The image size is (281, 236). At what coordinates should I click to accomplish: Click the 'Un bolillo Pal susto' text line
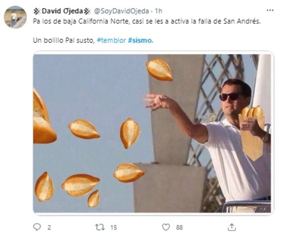(x=64, y=40)
